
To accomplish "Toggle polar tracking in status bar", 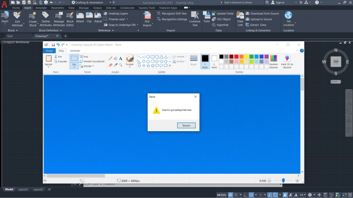I will tap(251, 195).
